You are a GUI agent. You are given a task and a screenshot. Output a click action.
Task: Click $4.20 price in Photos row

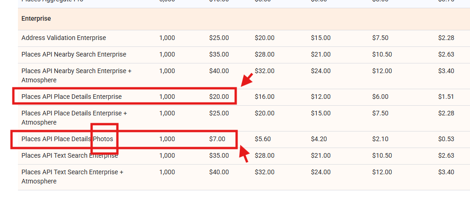319,139
